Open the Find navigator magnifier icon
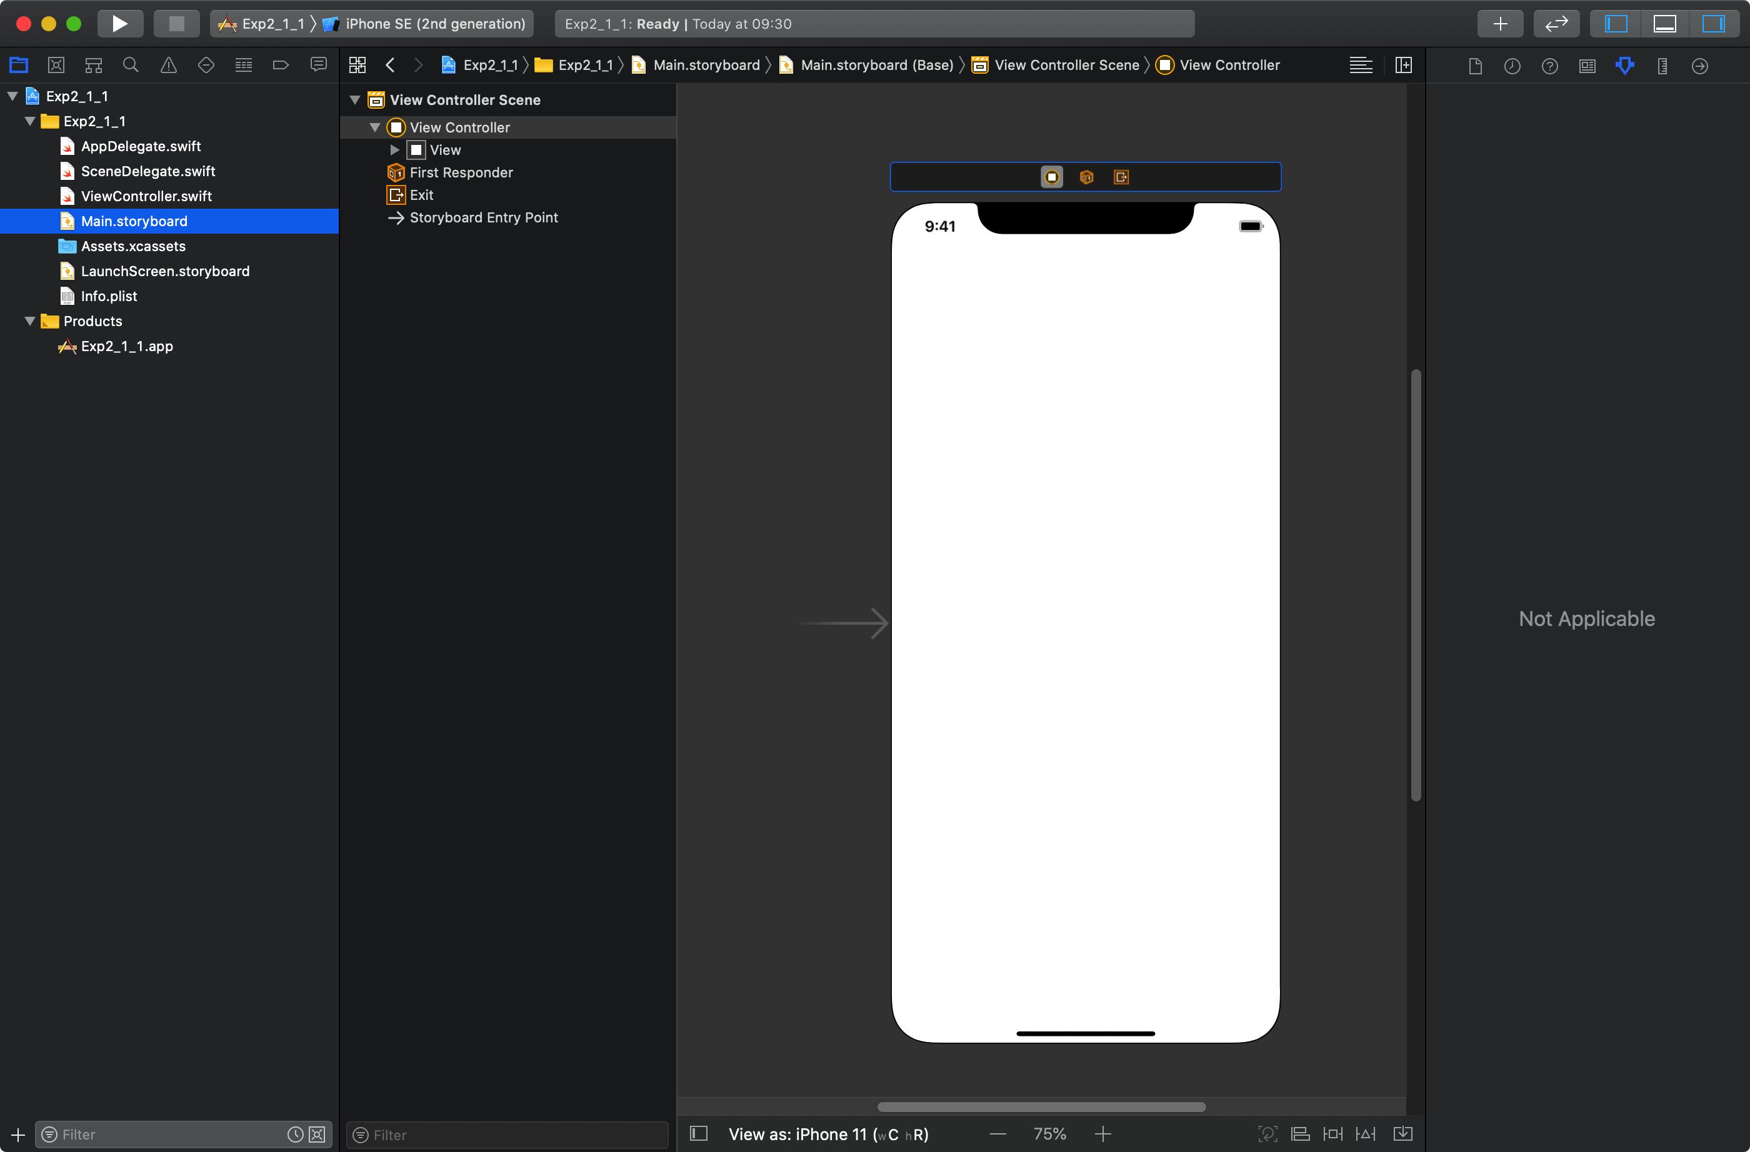 (x=131, y=66)
